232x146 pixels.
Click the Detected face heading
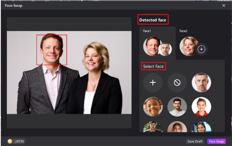coord(153,20)
